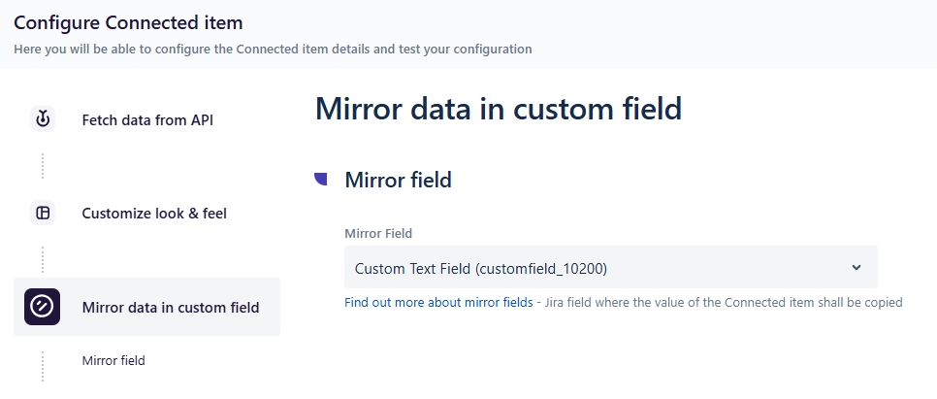Screen dimensions: 937x399
Task: Click dotted connector below Fetch data from API
Action: pos(43,165)
